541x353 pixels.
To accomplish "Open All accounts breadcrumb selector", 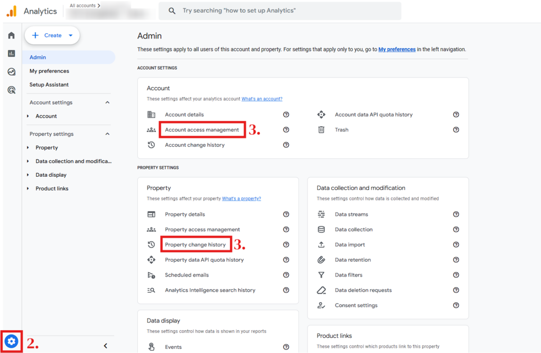I will (85, 5).
